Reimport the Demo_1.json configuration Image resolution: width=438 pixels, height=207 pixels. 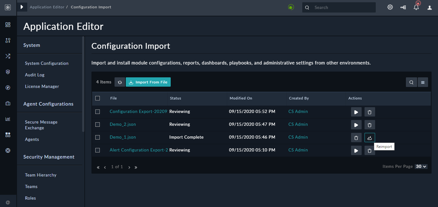tap(369, 137)
